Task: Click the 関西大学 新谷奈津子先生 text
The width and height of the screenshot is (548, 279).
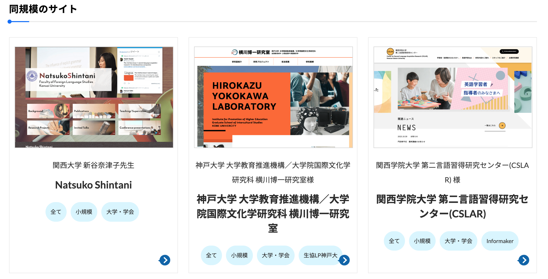Action: point(94,165)
